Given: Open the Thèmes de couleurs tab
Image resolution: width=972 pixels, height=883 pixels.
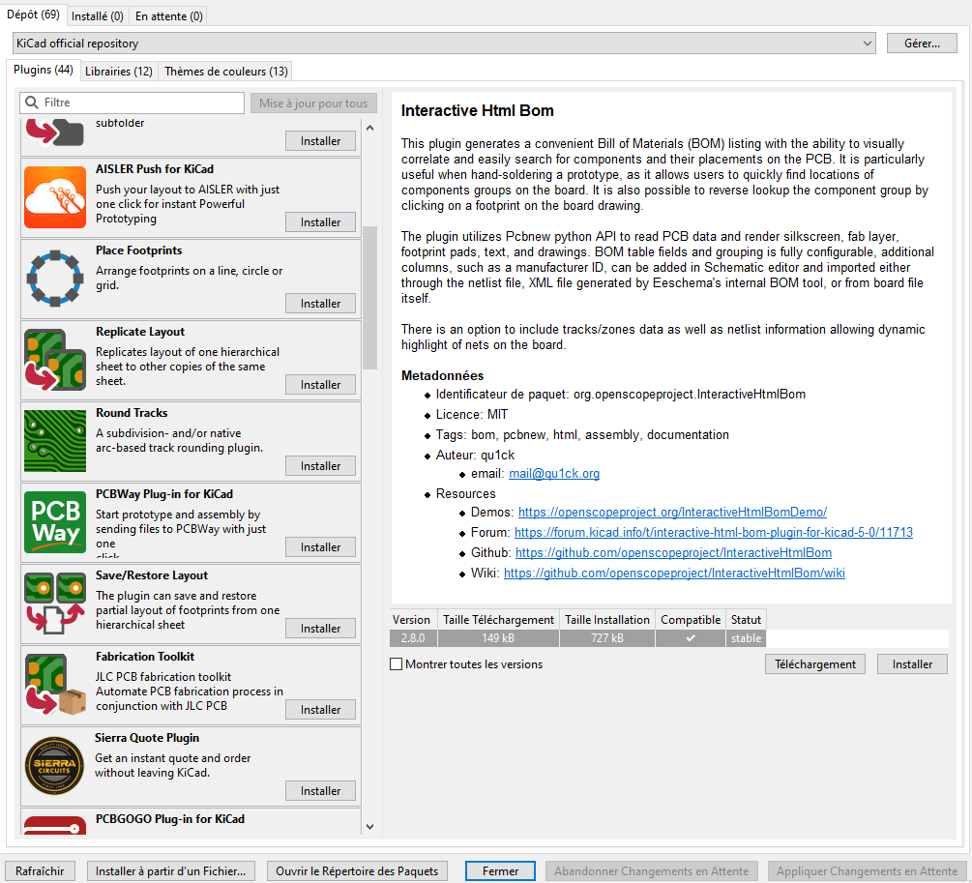Looking at the screenshot, I should (226, 72).
